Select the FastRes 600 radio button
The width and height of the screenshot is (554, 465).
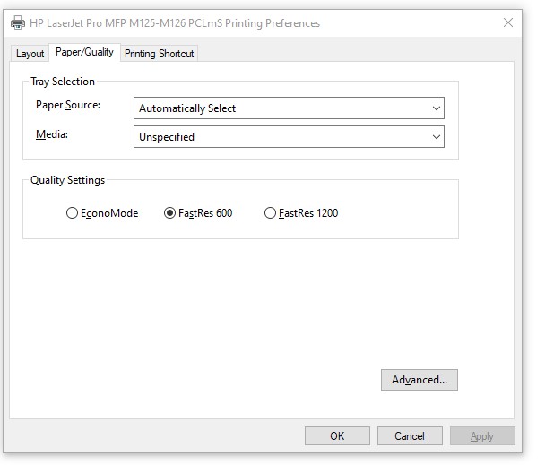coord(170,213)
